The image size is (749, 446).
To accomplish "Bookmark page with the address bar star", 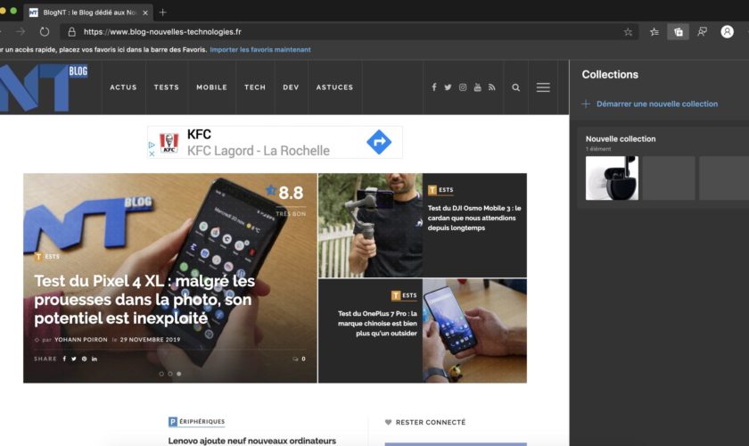I will 628,31.
